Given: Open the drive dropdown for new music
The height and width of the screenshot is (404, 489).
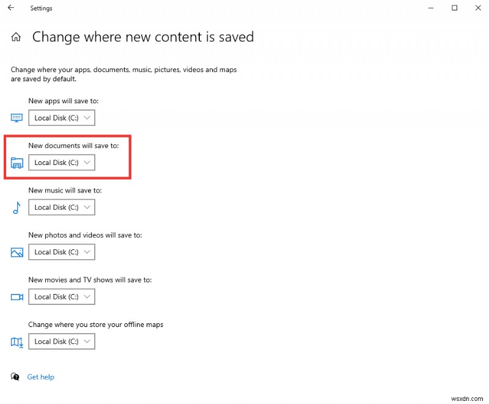Looking at the screenshot, I should point(61,207).
